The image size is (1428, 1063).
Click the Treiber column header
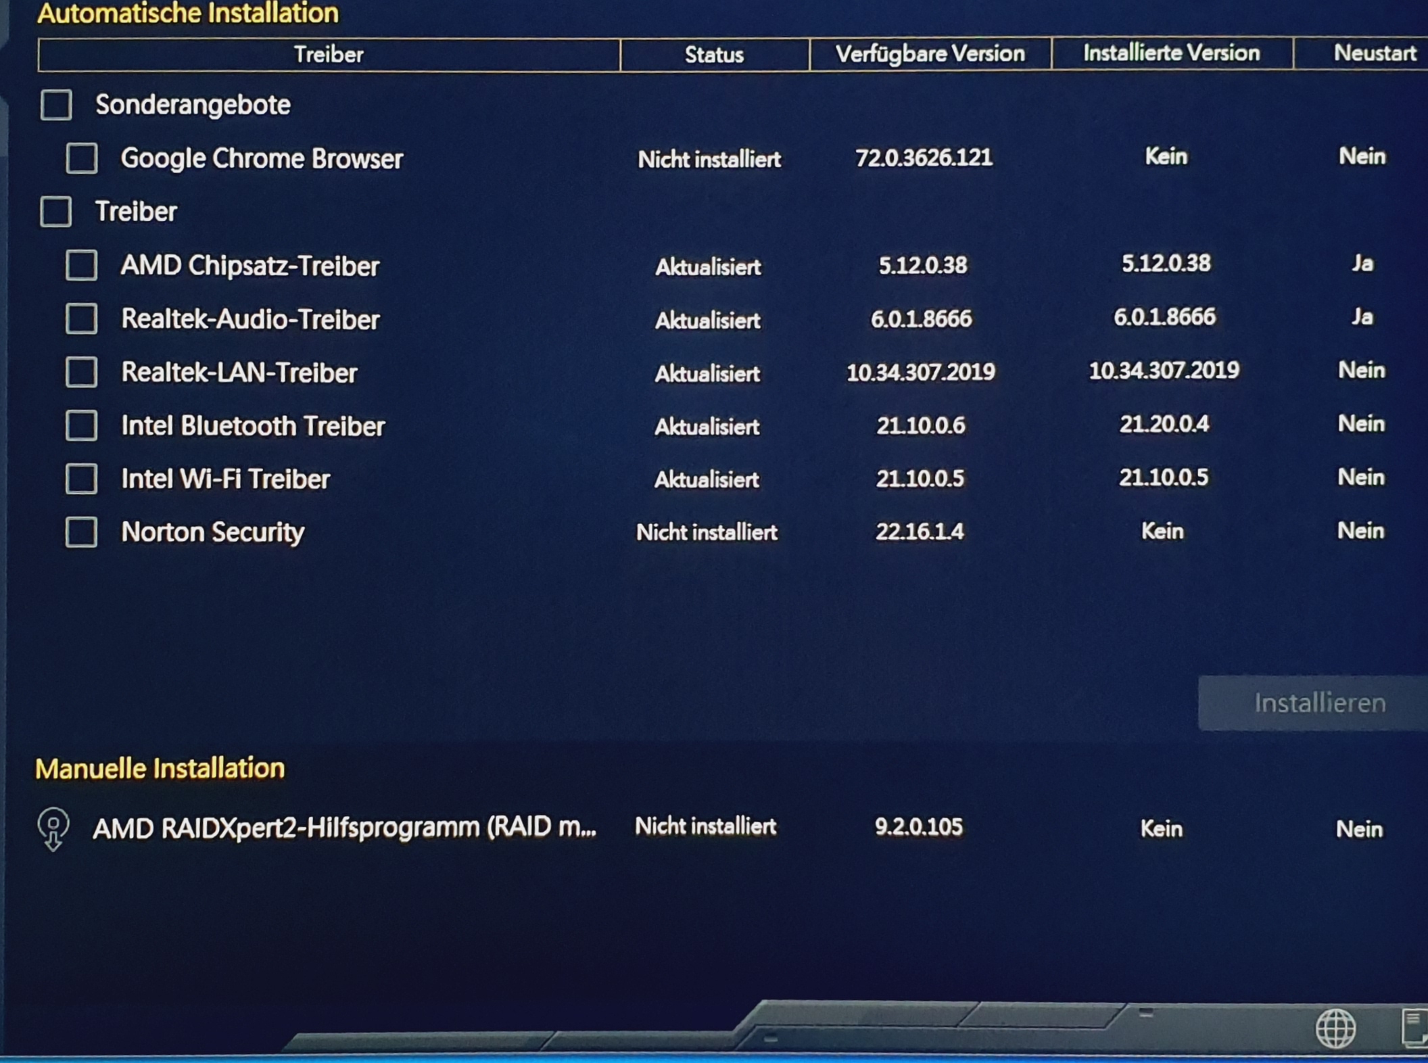tap(329, 55)
